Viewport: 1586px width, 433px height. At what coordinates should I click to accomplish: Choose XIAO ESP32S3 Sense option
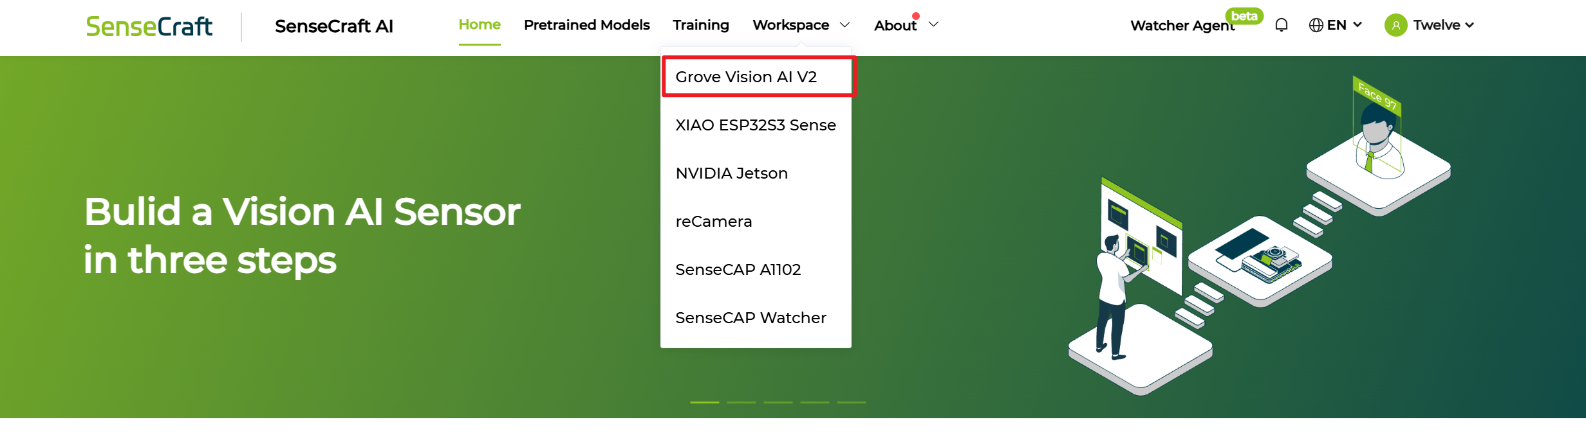tap(755, 125)
